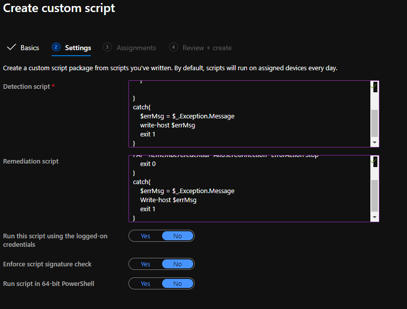Click 'write-host $errMsg' line in Detection script
The width and height of the screenshot is (407, 309).
pyautogui.click(x=168, y=125)
